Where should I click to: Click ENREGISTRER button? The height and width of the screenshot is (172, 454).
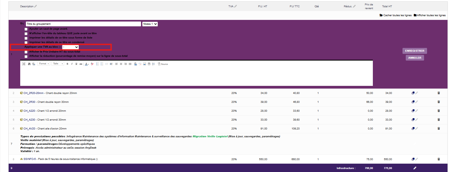tap(415, 51)
